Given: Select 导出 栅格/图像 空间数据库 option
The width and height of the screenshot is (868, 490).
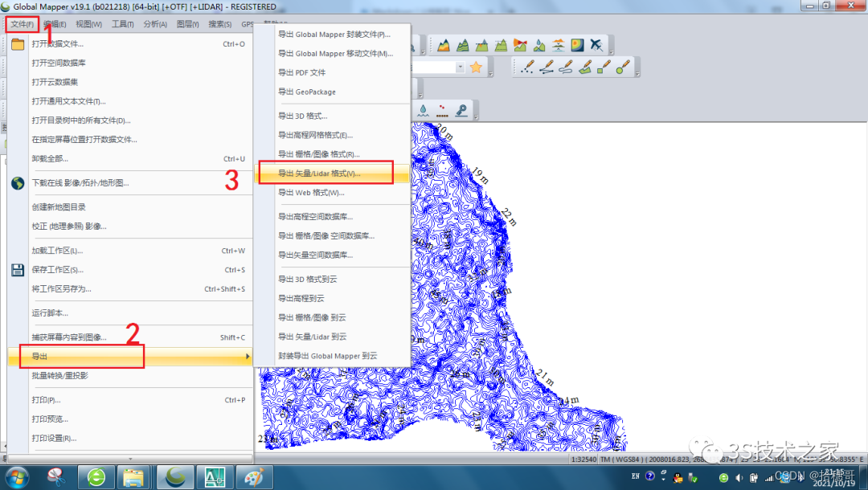Looking at the screenshot, I should tap(332, 235).
